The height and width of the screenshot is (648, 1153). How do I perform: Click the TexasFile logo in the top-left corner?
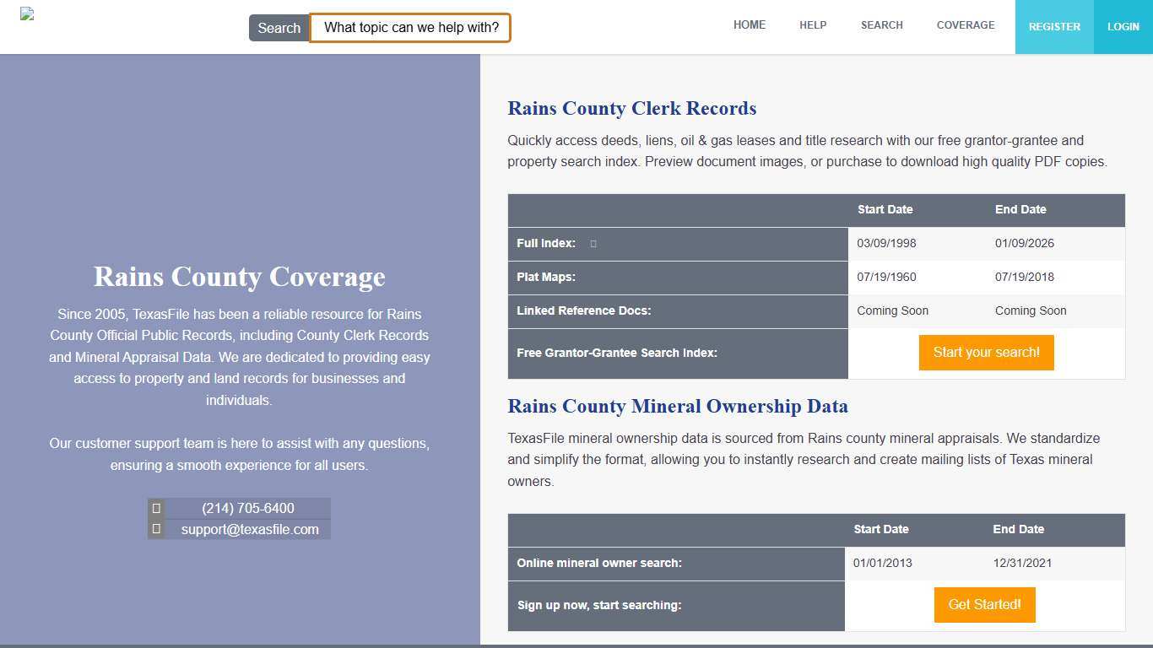tap(28, 13)
